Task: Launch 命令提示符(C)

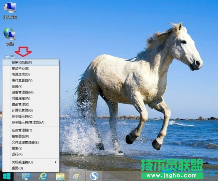Action: click(31, 116)
